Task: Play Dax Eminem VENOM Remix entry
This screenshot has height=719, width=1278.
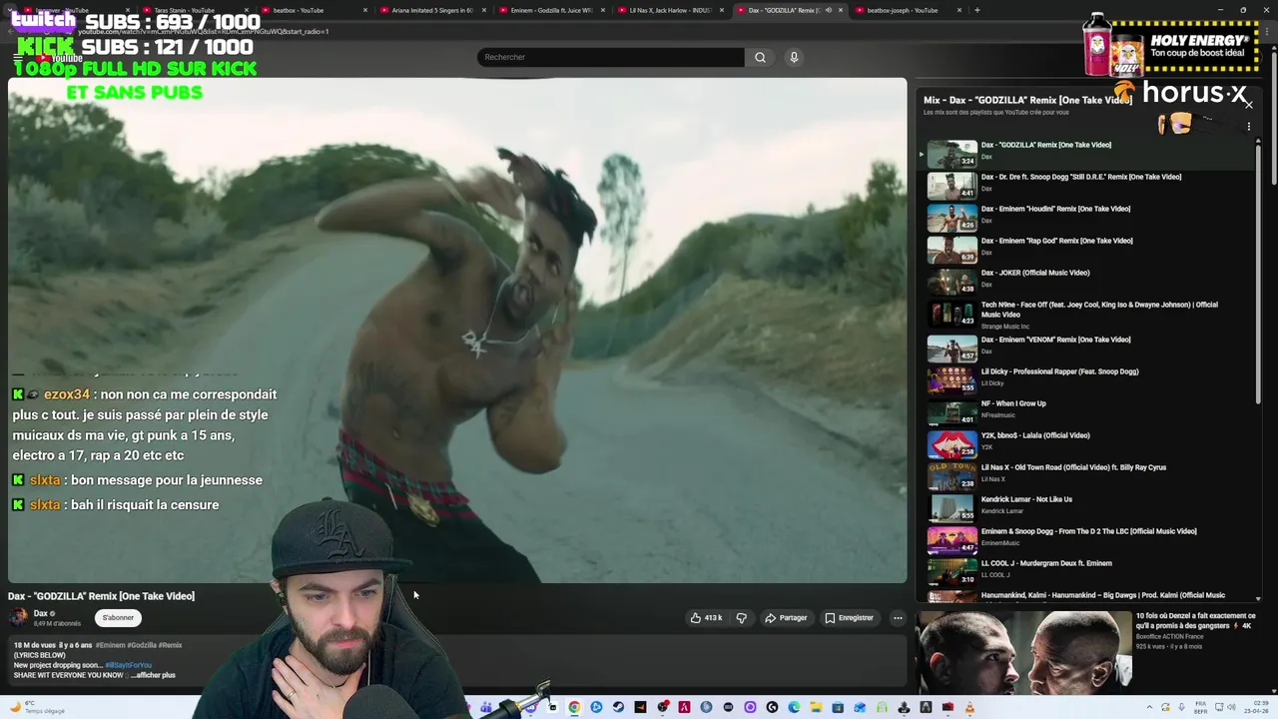Action: (x=1086, y=349)
